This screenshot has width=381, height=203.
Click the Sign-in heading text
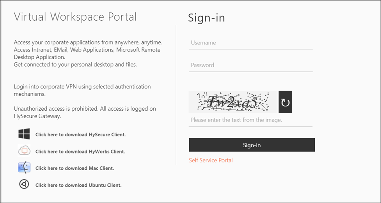click(207, 18)
